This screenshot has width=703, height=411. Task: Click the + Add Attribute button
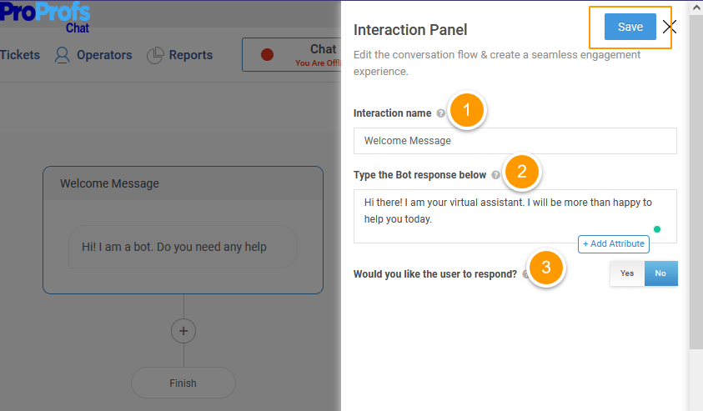pos(613,244)
